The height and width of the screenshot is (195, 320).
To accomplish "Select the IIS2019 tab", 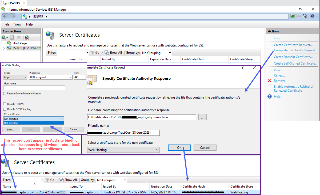I will click(x=14, y=3).
